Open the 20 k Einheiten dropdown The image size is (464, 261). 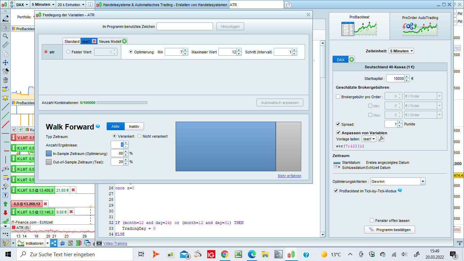71,5
